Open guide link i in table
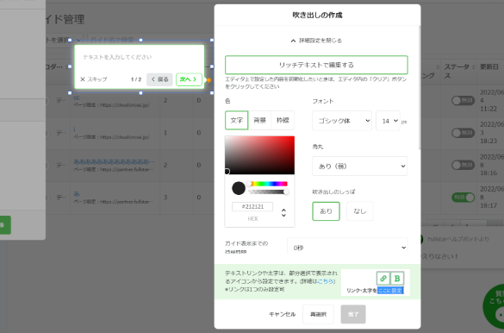Screen dimensions: 504x333 click(x=74, y=129)
